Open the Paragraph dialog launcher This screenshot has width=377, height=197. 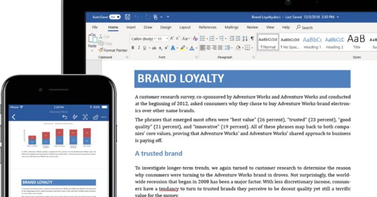tap(253, 57)
